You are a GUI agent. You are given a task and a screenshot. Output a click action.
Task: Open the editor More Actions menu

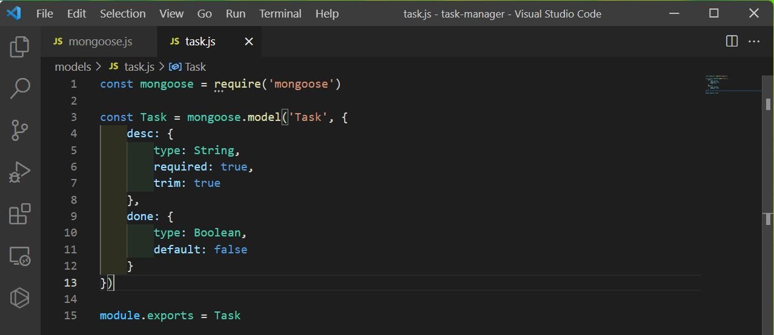click(x=754, y=41)
